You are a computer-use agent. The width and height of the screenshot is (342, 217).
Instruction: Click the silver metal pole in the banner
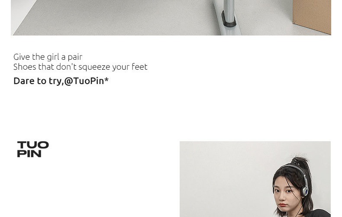pos(229,10)
